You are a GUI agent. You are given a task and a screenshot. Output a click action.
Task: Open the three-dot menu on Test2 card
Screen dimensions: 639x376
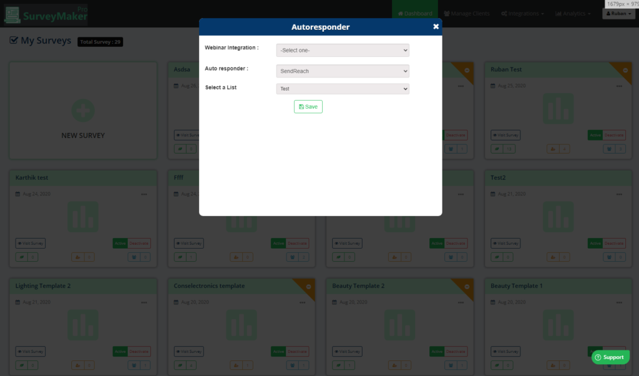pos(619,194)
